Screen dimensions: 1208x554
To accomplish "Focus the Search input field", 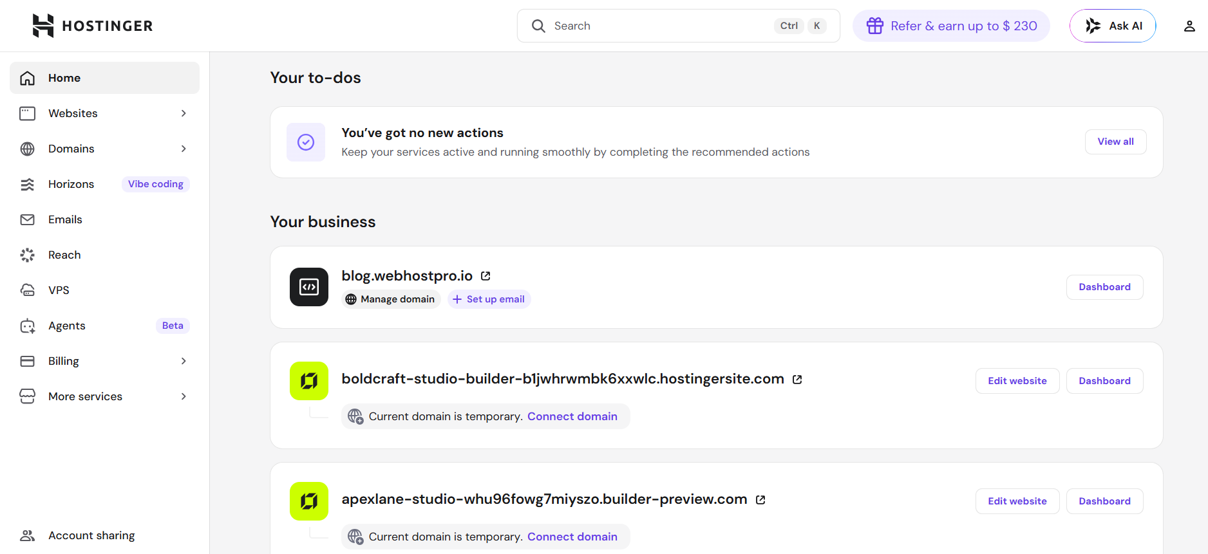I will [x=679, y=26].
